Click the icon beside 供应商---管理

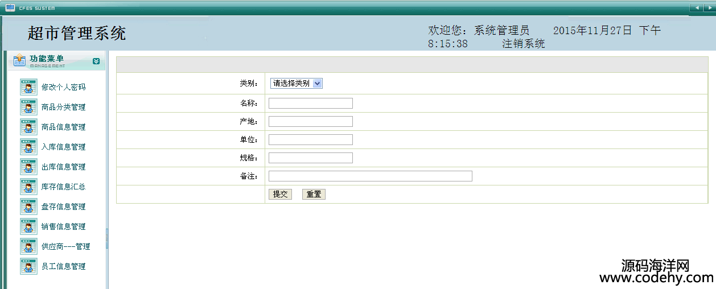point(28,246)
